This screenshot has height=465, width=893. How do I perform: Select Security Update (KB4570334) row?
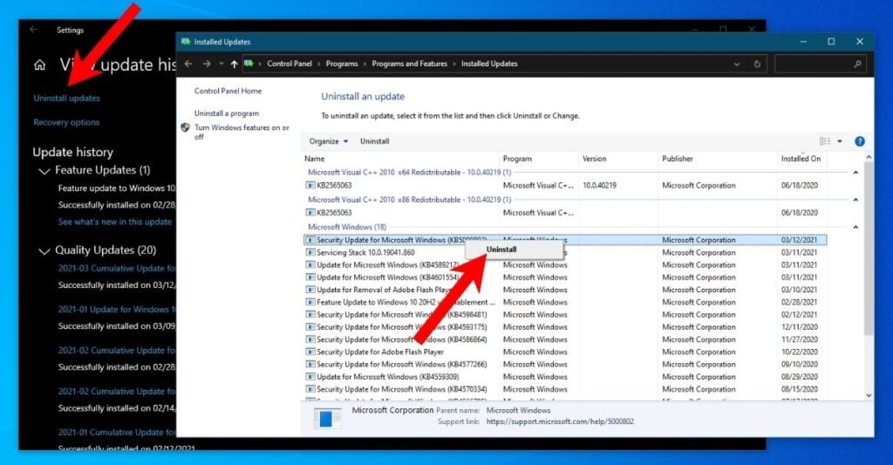565,389
